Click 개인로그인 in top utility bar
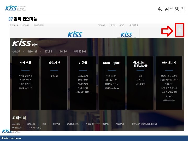The height and width of the screenshot is (141, 188). (x=26, y=25)
